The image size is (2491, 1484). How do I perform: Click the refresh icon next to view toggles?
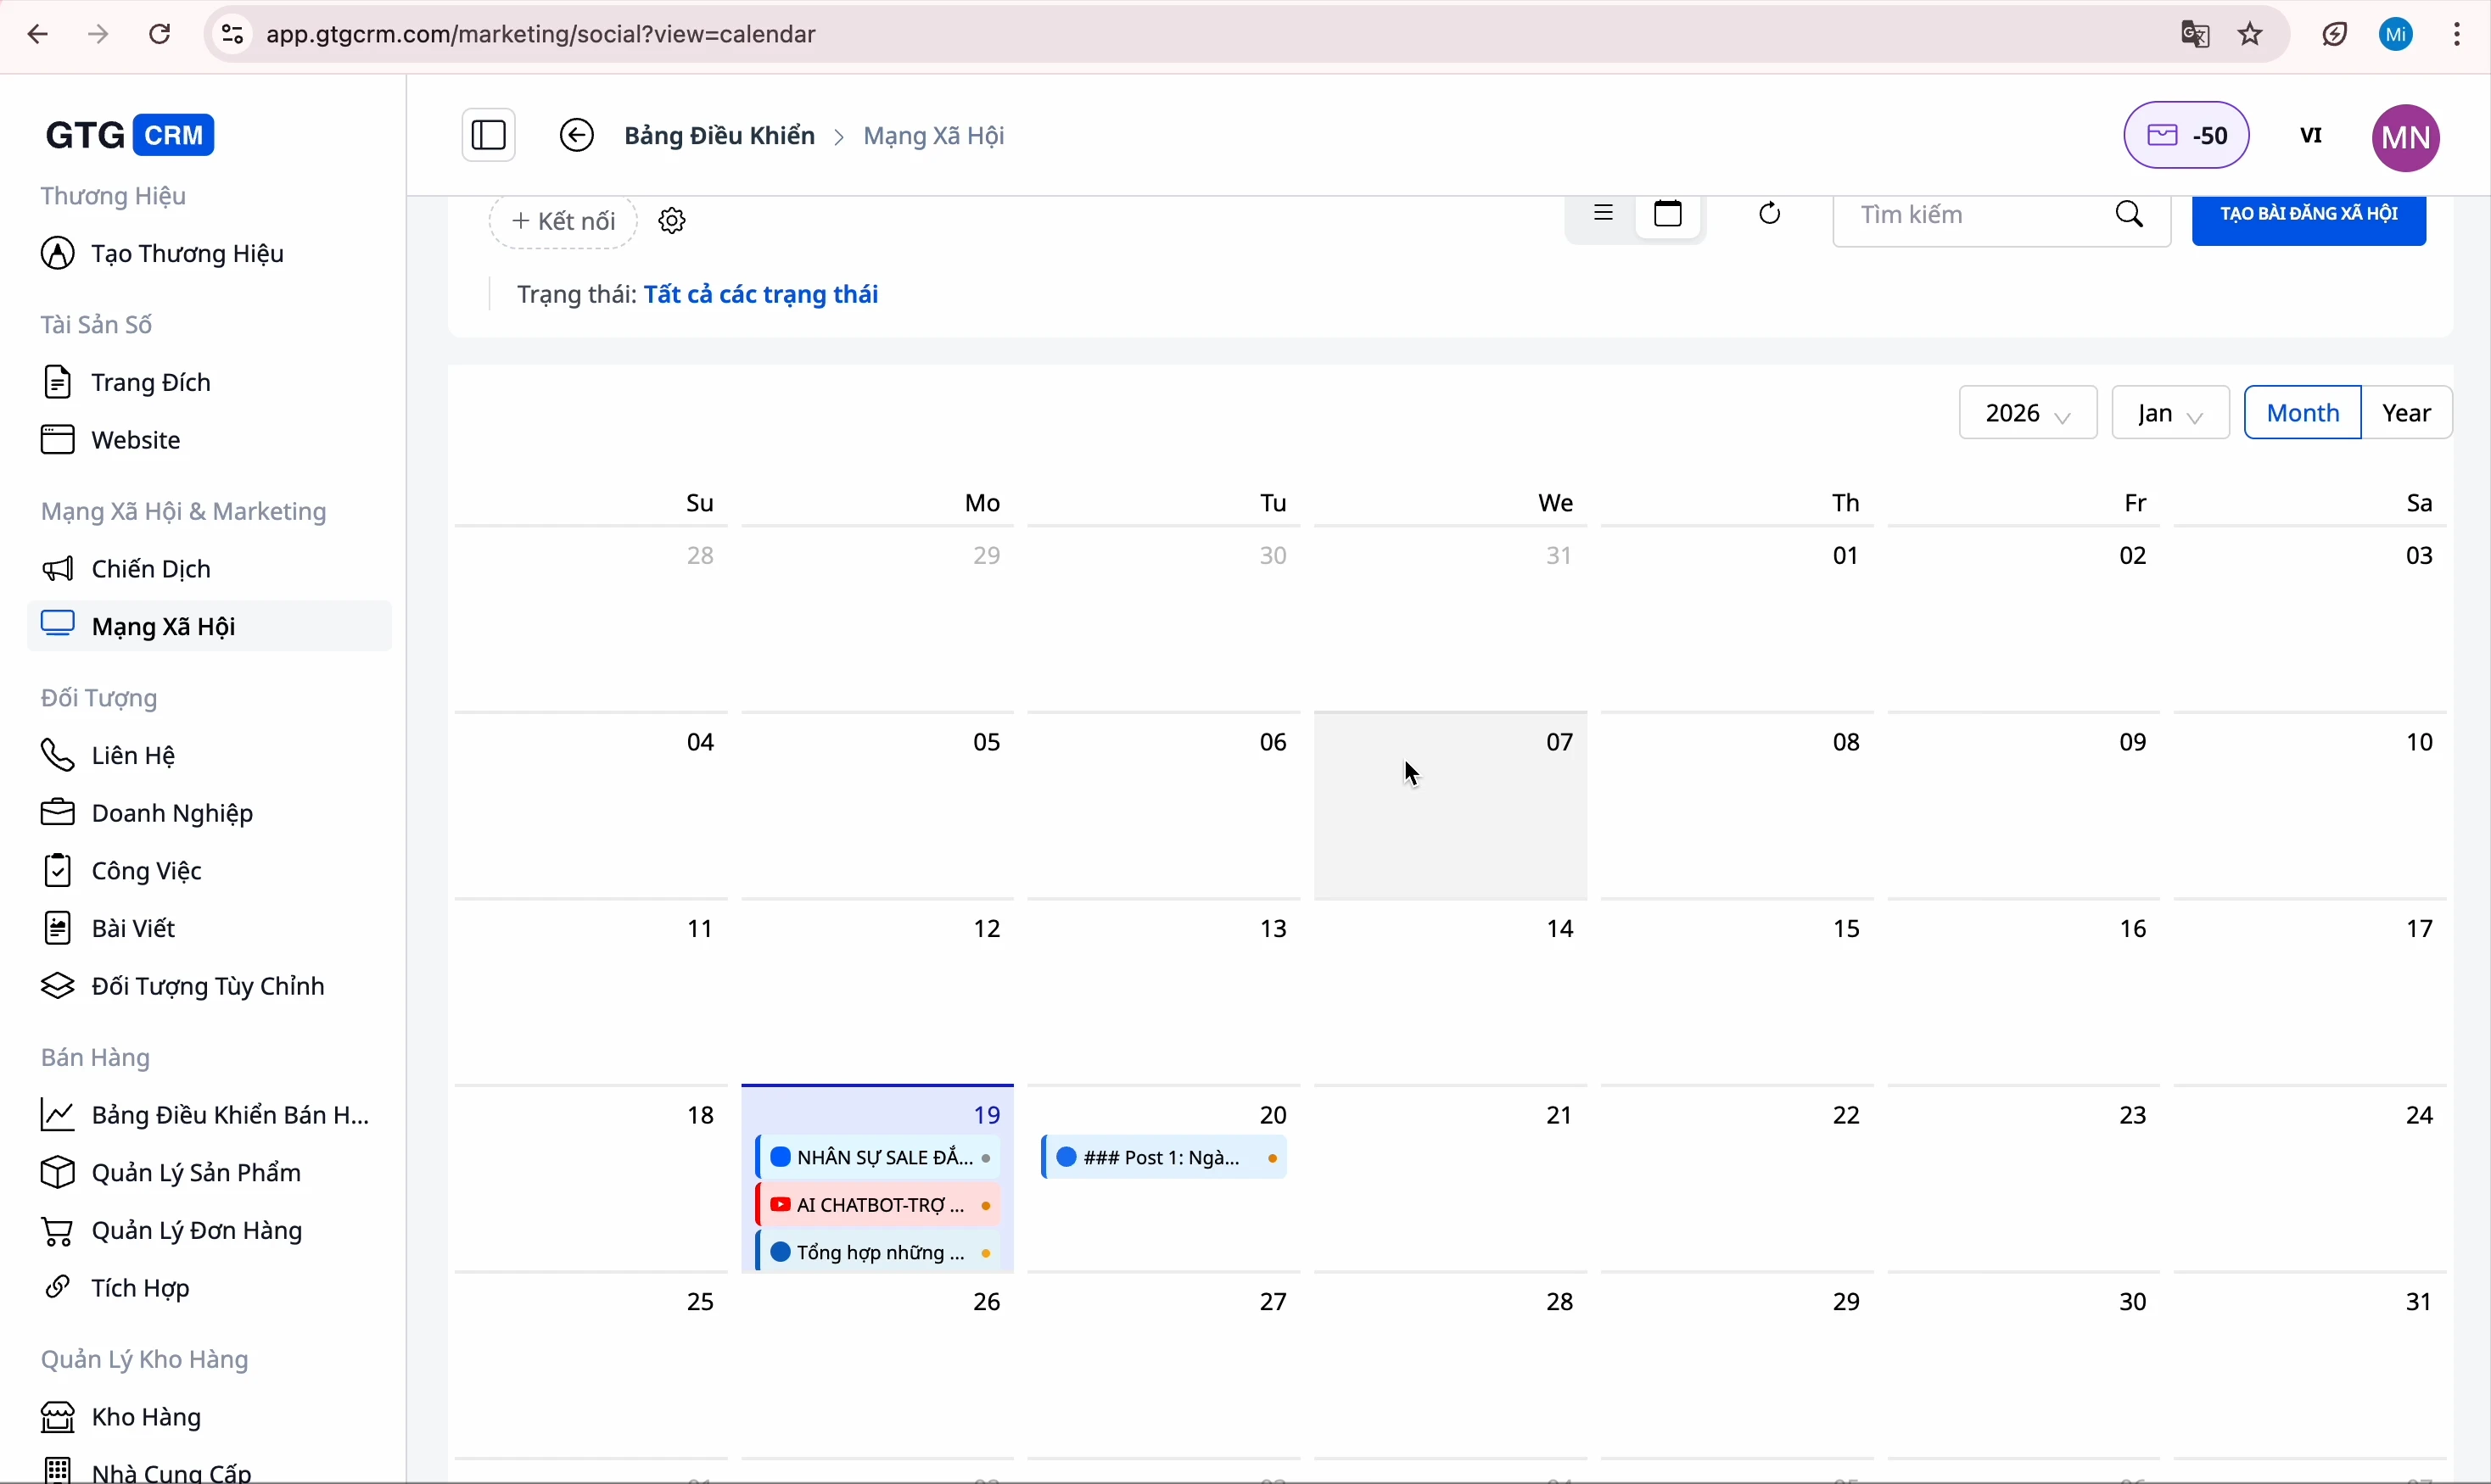(1771, 213)
